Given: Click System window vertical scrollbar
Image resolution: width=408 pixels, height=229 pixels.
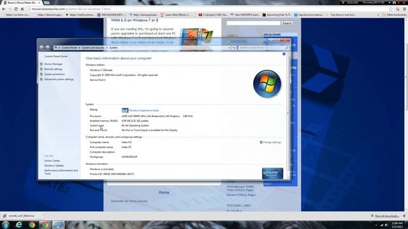Looking at the screenshot, I should click(x=288, y=113).
